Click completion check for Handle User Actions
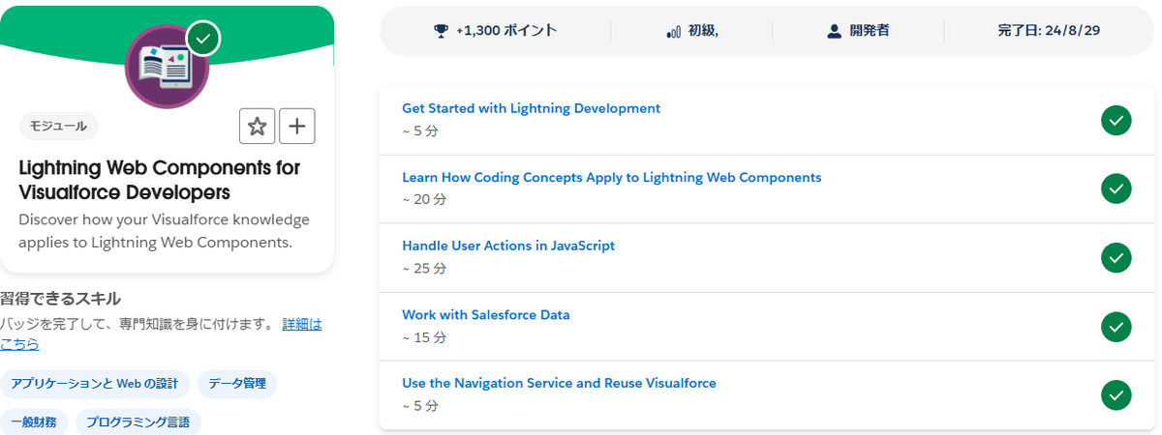The image size is (1162, 435). 1116,258
